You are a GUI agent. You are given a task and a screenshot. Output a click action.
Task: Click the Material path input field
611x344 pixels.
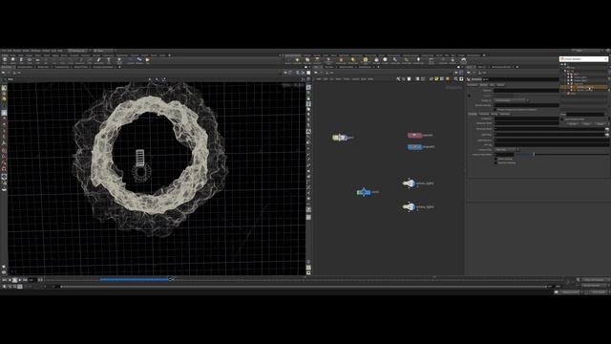[x=526, y=91]
